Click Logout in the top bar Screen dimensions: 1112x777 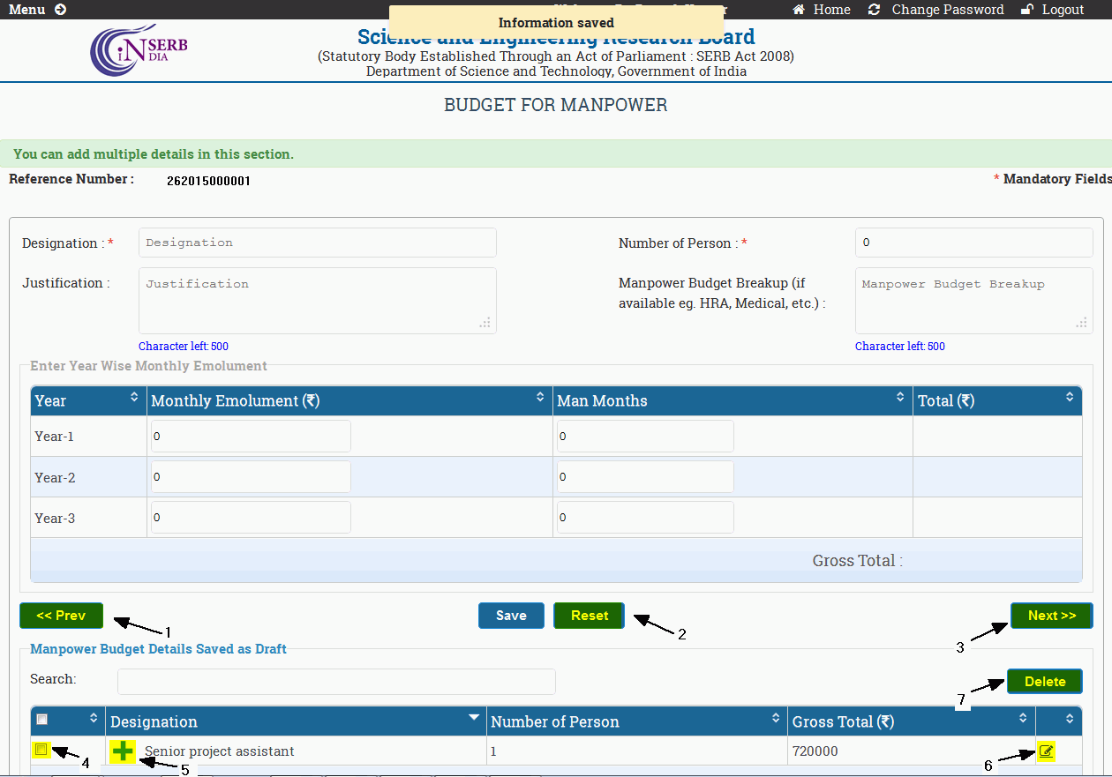pos(1052,10)
